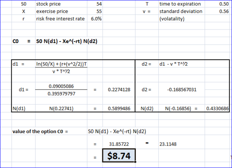Image resolution: width=232 pixels, height=168 pixels.
Task: Select the value 23.1148
Action: point(168,144)
